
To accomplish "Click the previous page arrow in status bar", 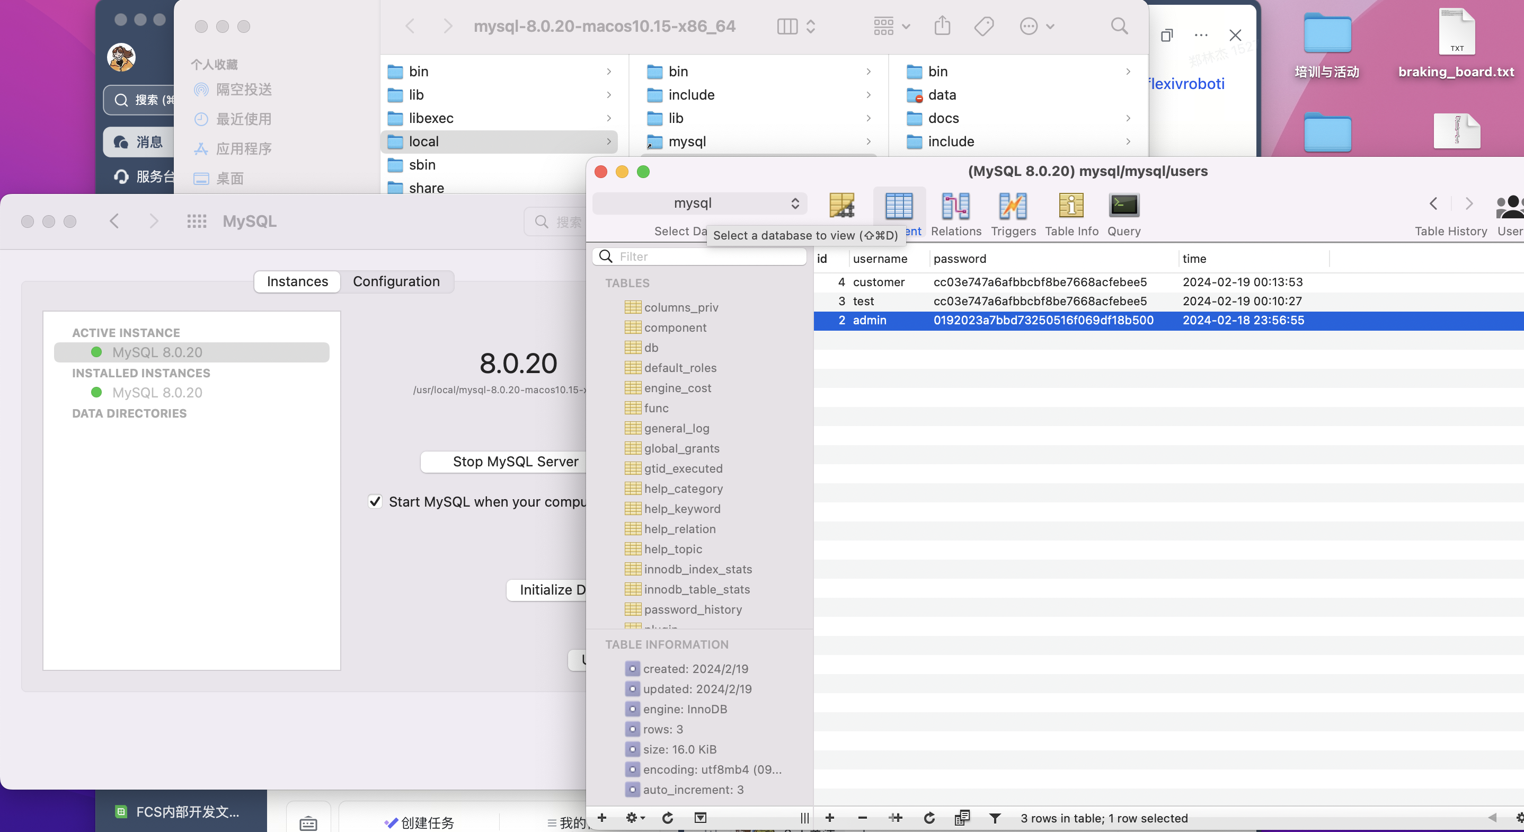I will (1492, 817).
